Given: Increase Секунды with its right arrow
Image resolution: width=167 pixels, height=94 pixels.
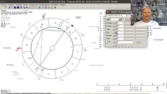Looking at the screenshot, I should (116, 23).
